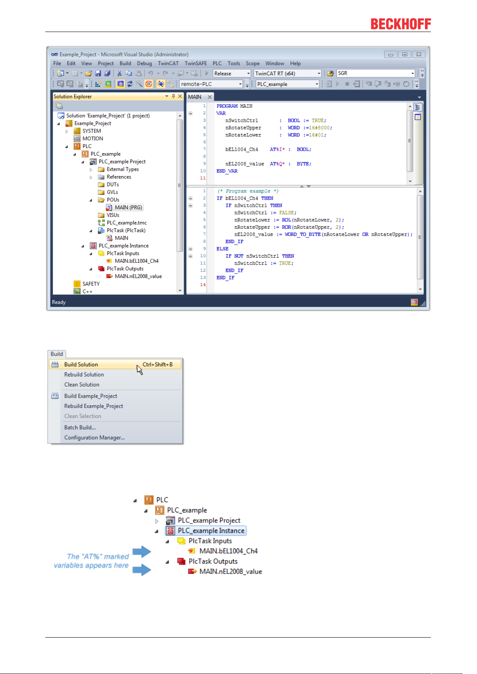Open the Scope menu
This screenshot has width=477, height=674.
click(x=253, y=63)
